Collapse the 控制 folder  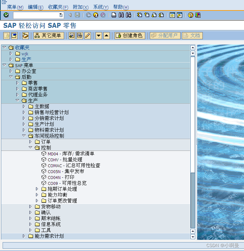coord(30,148)
